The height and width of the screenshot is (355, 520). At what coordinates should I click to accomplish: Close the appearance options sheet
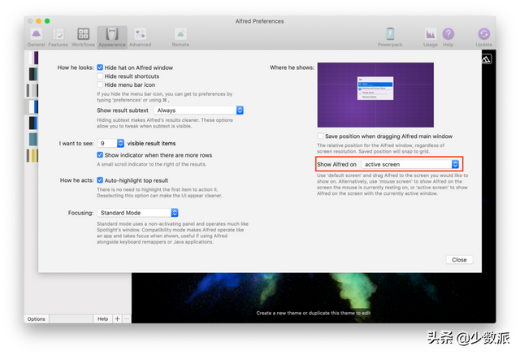point(459,259)
